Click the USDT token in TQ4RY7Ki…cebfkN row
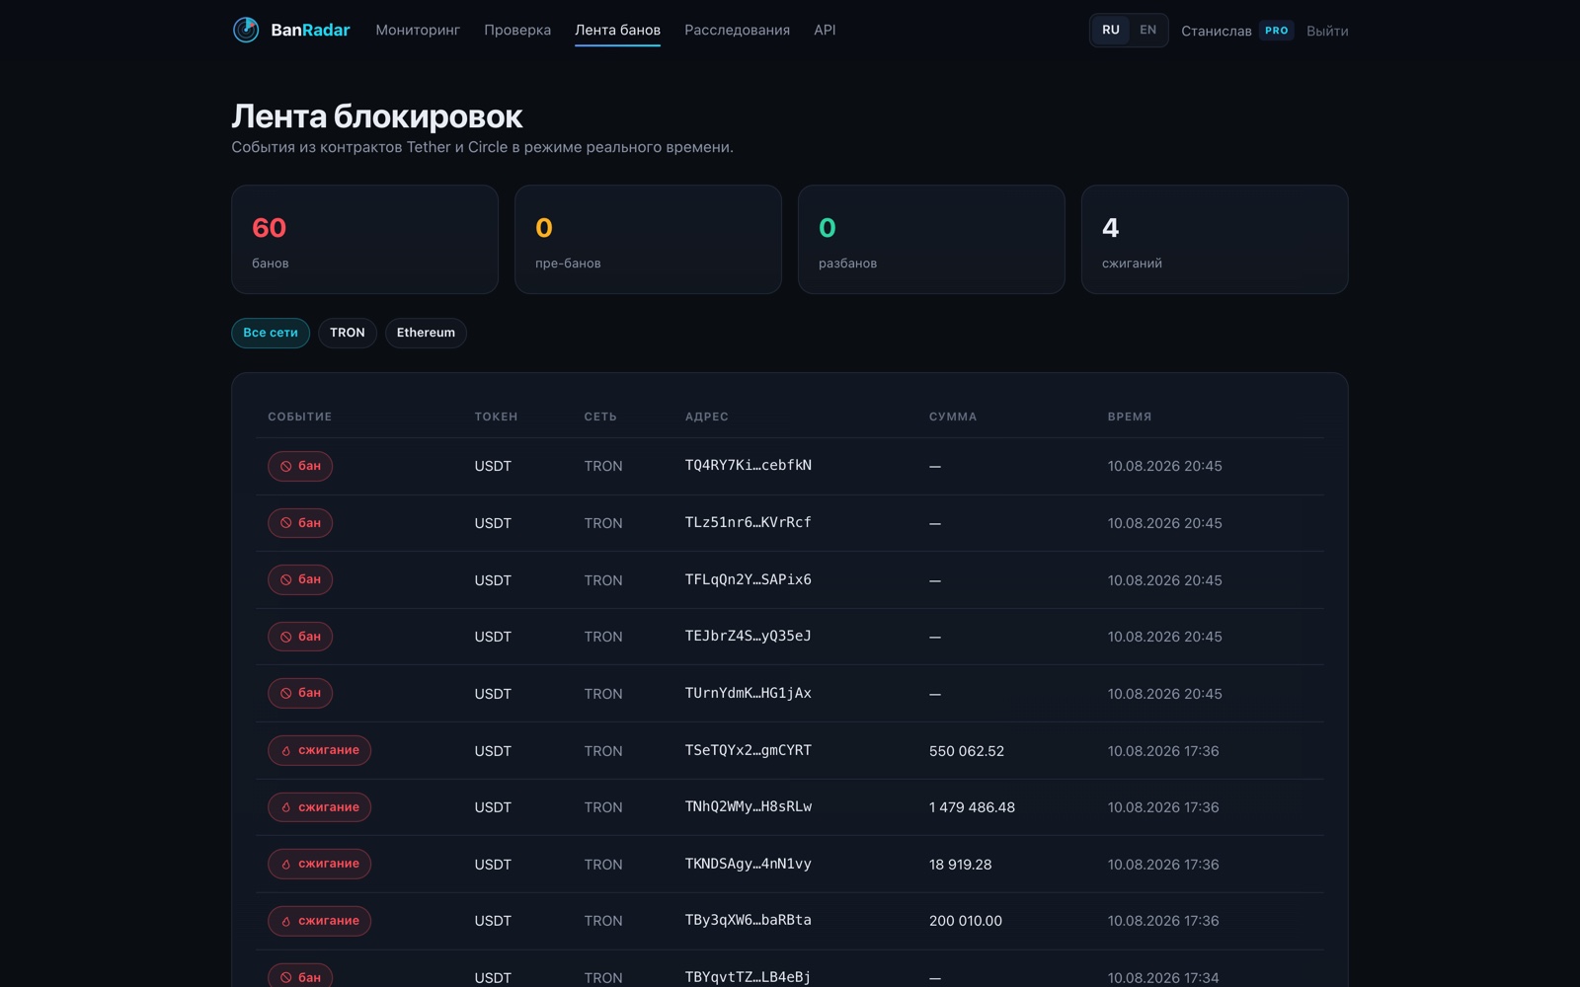The height and width of the screenshot is (987, 1580). [493, 466]
